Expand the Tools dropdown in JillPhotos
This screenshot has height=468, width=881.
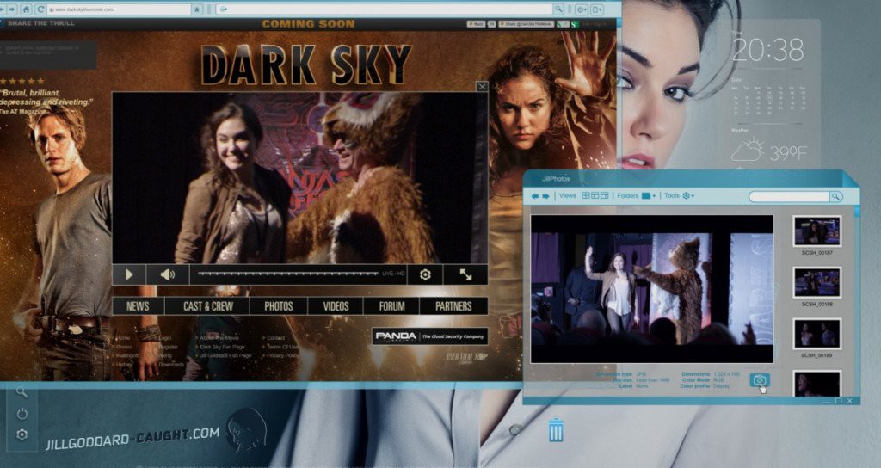click(688, 196)
